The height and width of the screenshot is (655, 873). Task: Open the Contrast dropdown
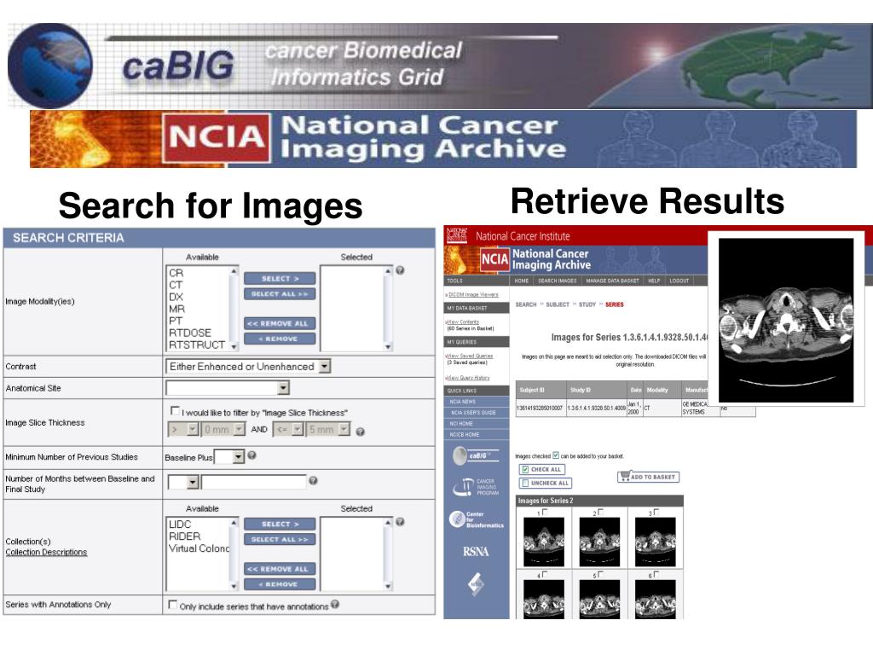pyautogui.click(x=248, y=366)
